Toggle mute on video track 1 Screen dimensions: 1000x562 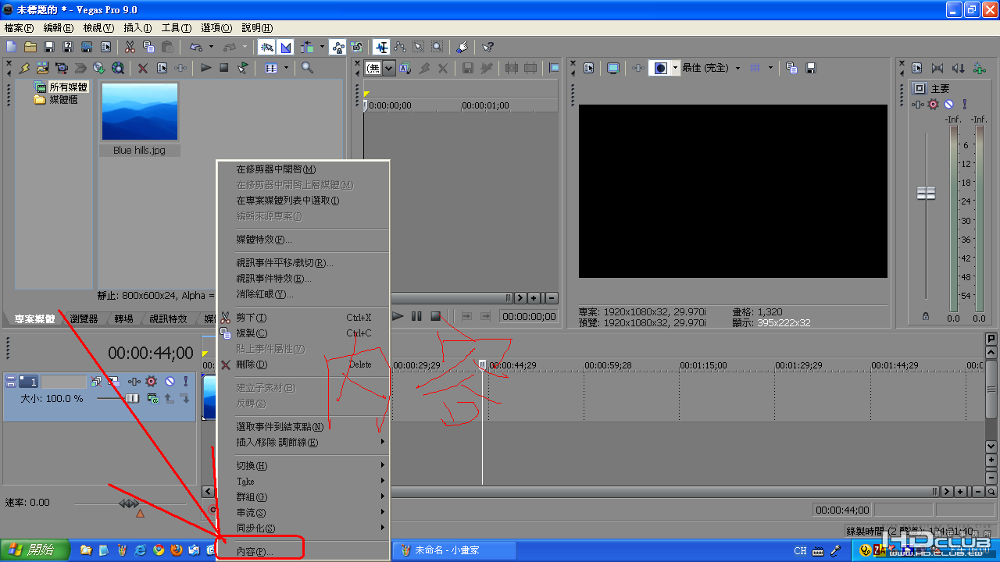click(x=170, y=382)
